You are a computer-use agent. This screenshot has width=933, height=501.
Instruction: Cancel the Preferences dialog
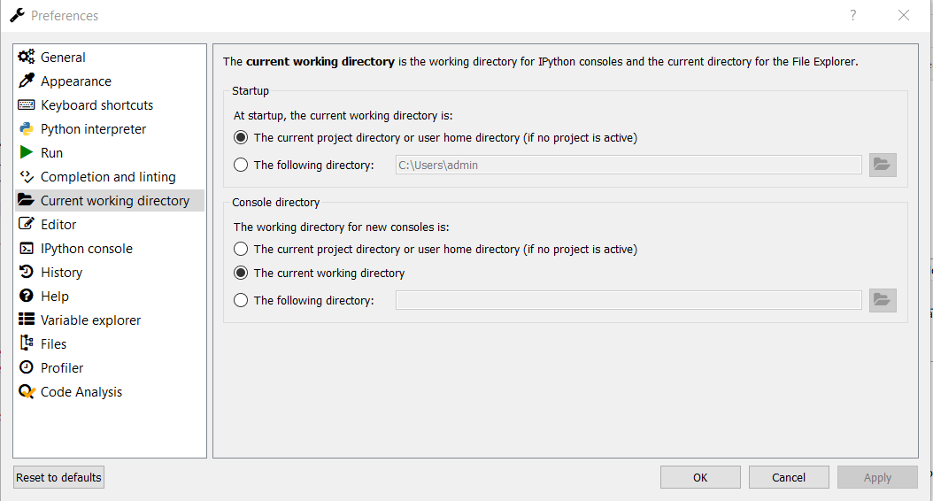(x=789, y=478)
